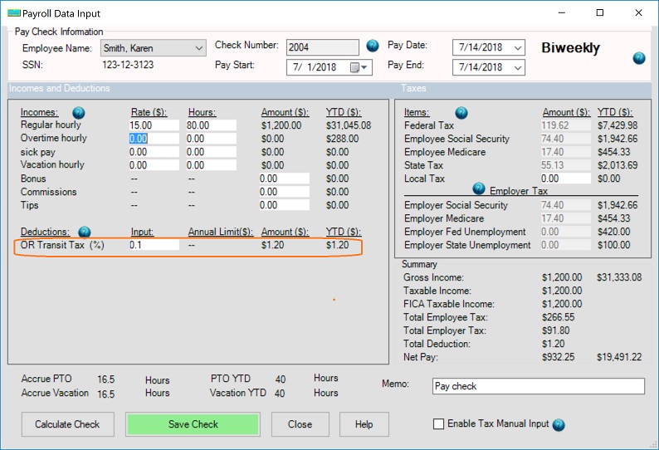Click help icon next to tax Items header

[x=461, y=113]
